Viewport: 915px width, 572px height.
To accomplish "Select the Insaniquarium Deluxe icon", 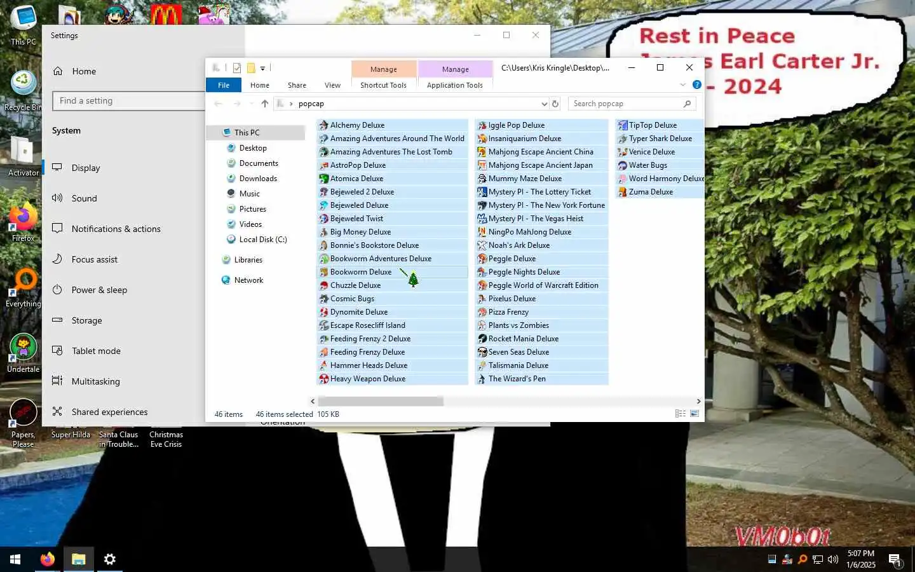I will tap(482, 139).
